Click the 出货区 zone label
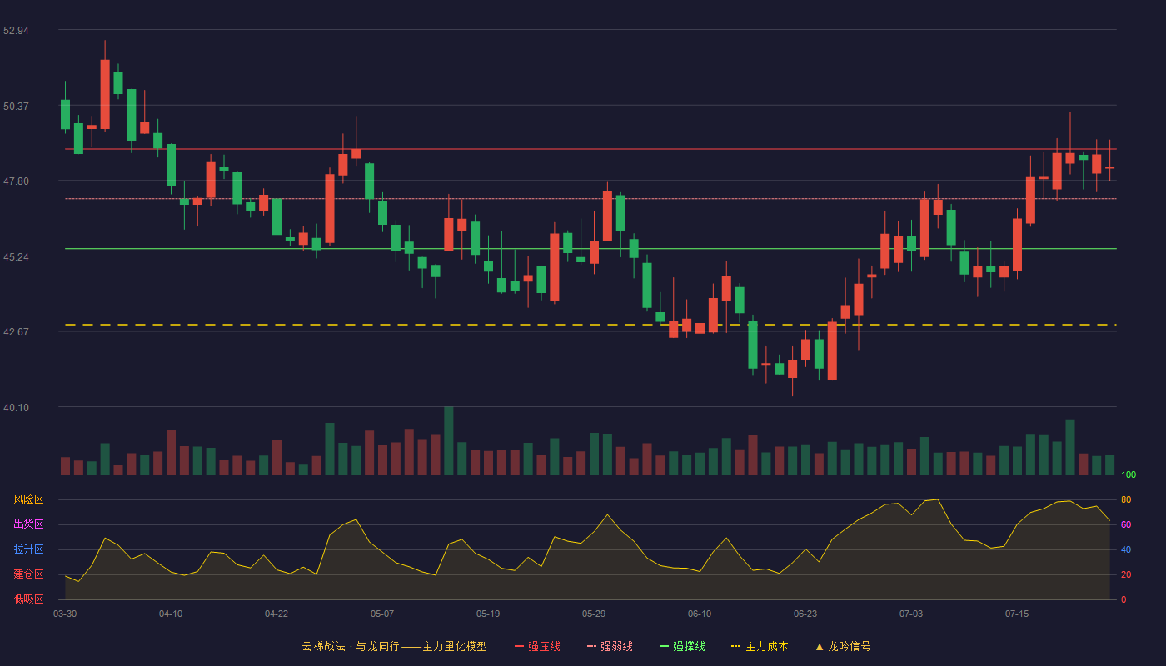The height and width of the screenshot is (666, 1166). 28,524
